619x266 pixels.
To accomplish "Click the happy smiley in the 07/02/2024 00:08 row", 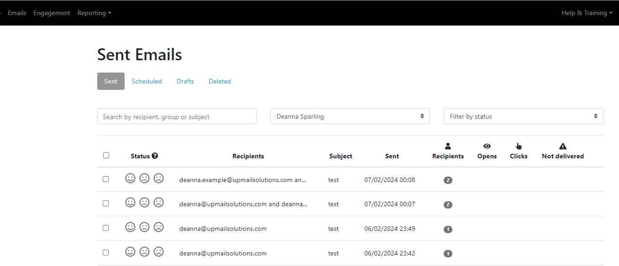I will click(130, 178).
